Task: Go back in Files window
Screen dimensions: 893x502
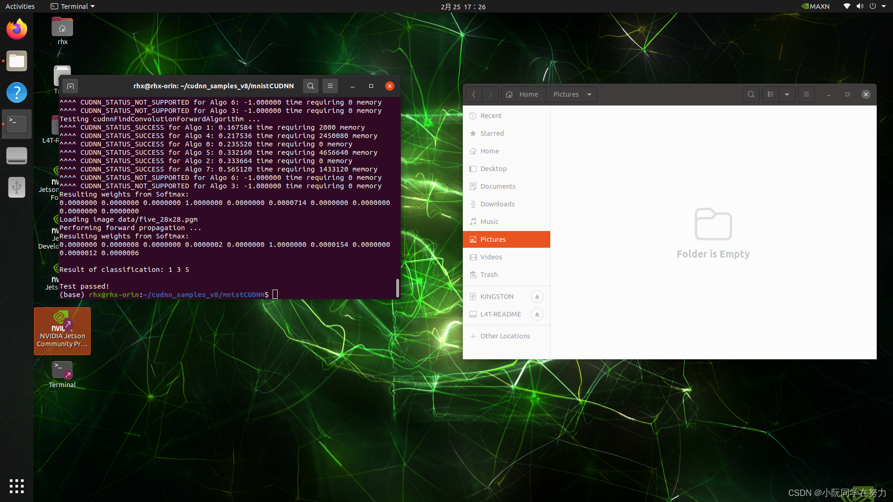Action: coord(473,94)
